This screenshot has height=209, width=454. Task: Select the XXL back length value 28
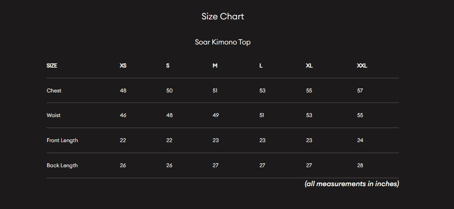point(360,165)
